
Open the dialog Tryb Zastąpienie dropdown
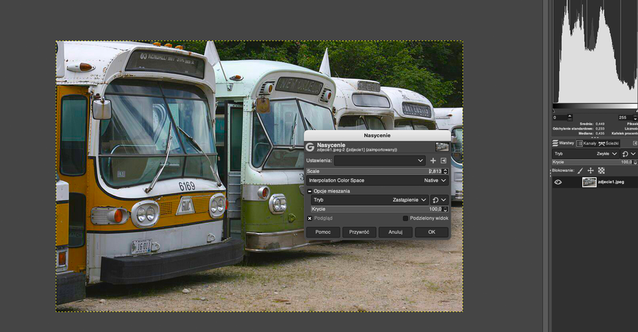(370, 200)
